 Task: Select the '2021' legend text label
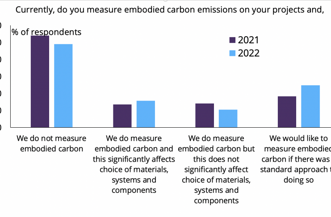pos(248,40)
